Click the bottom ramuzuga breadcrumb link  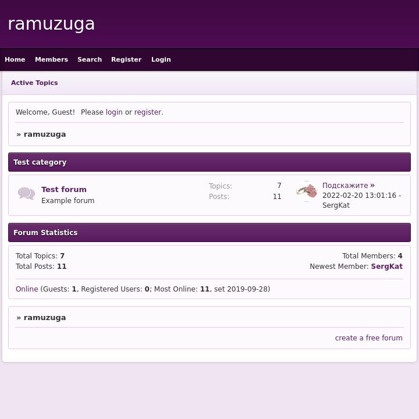[45, 318]
